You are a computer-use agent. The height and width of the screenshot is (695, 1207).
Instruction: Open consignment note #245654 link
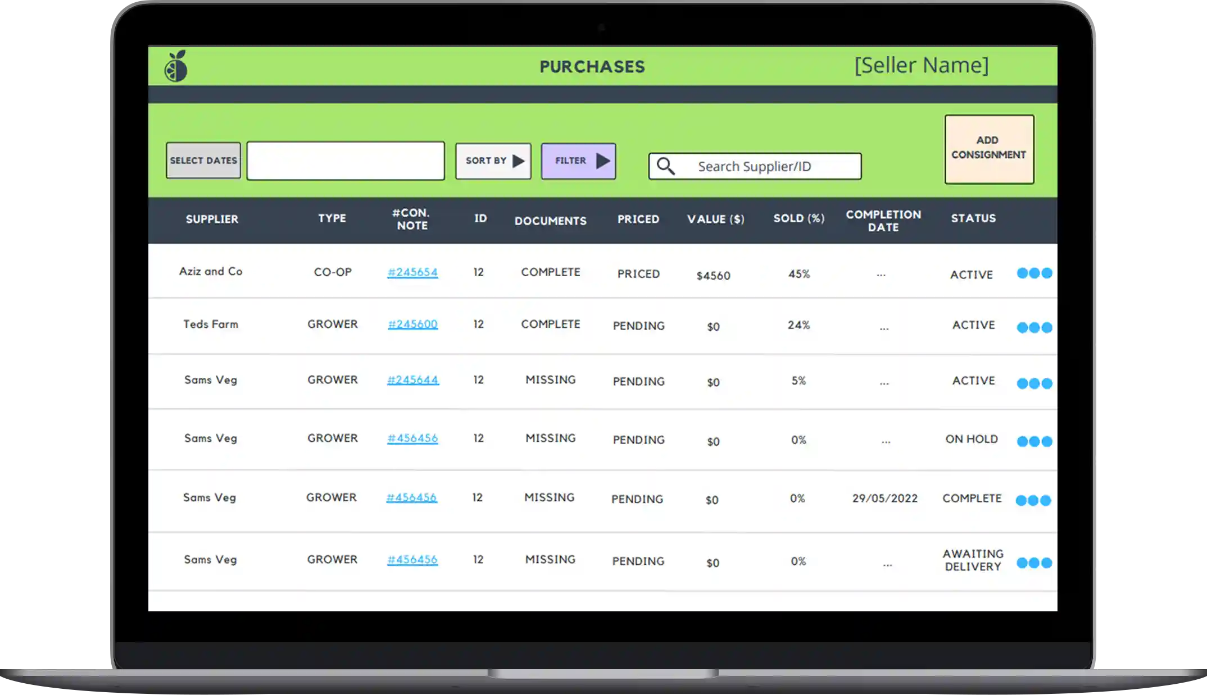pos(412,272)
